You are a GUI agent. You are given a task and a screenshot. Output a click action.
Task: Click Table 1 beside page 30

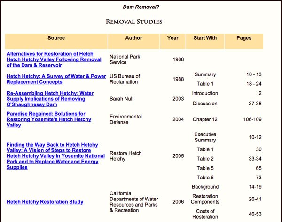coord(205,149)
